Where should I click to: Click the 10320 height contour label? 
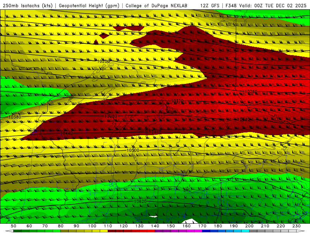(177, 101)
